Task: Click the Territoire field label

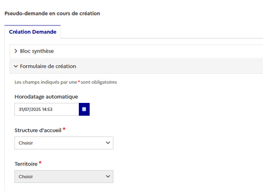Action: pos(26,164)
